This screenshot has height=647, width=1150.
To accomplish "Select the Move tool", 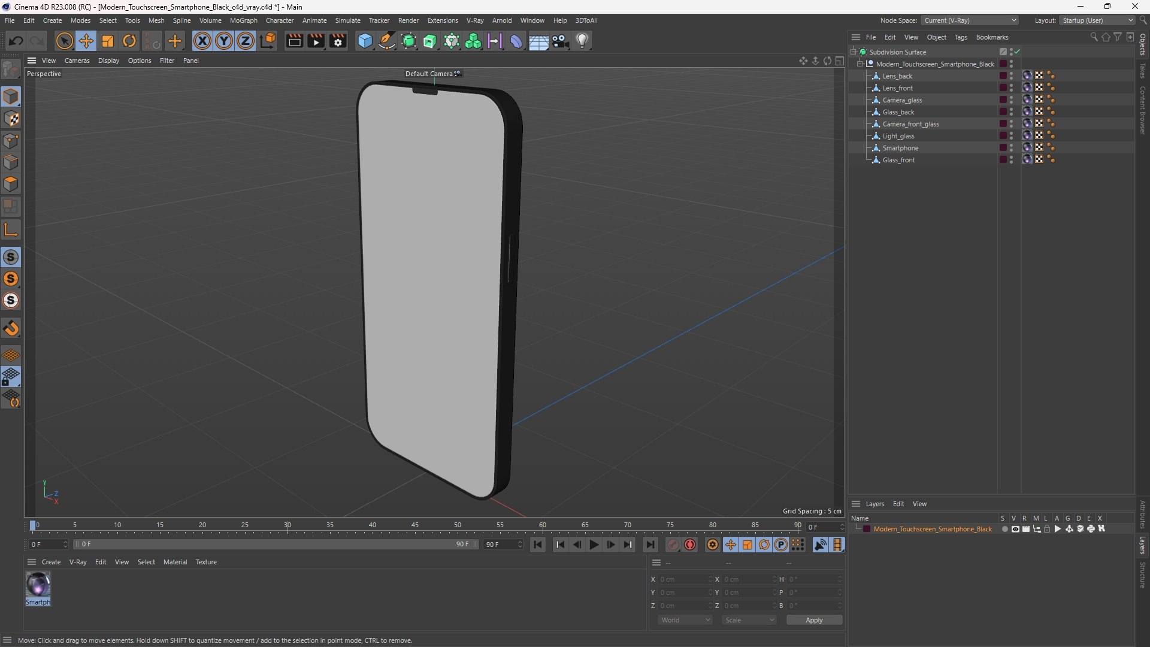I will click(x=86, y=41).
